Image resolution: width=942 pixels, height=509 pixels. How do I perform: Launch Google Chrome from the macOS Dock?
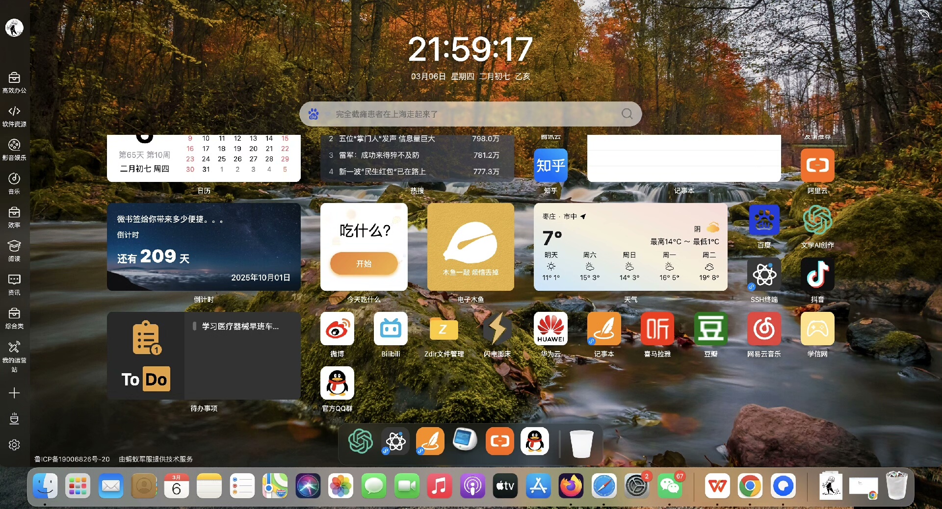(750, 486)
